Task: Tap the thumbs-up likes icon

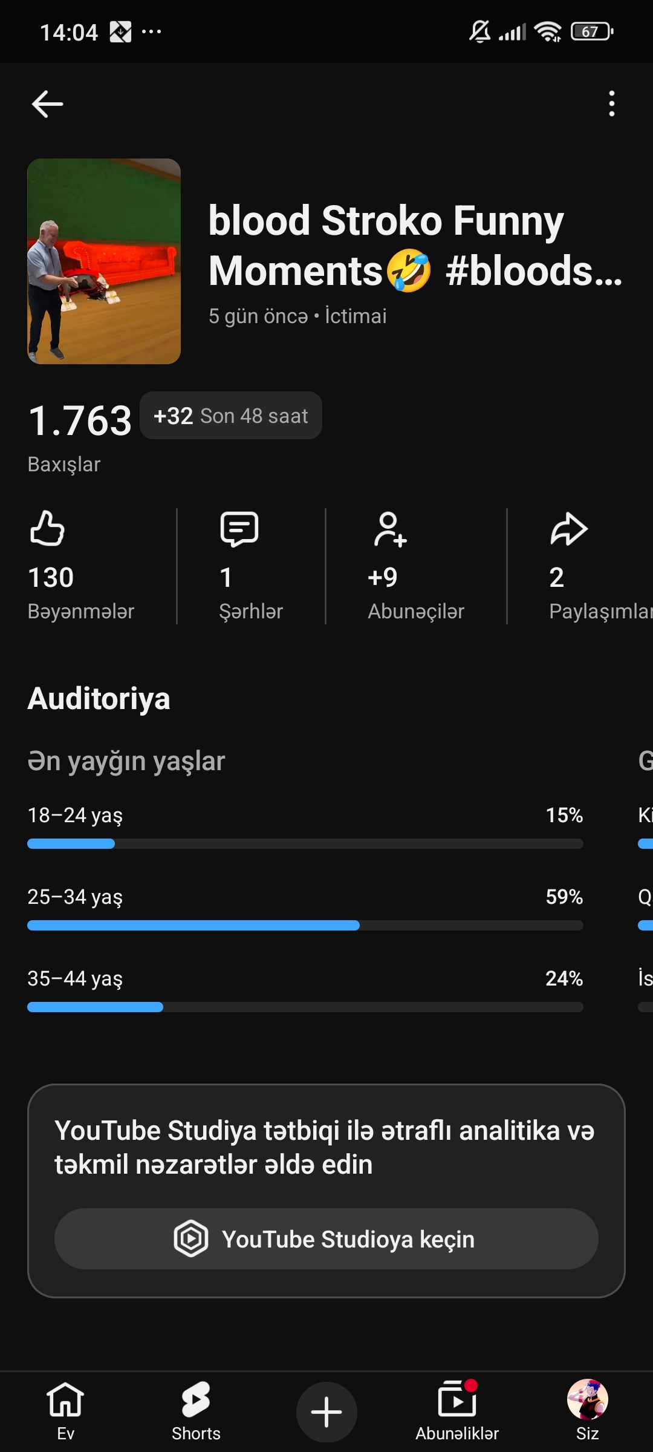Action: click(47, 528)
